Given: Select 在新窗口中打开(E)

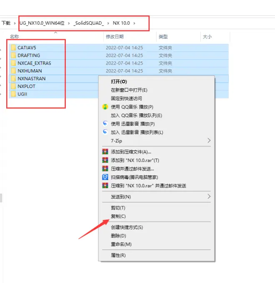Looking at the screenshot, I should pyautogui.click(x=129, y=90).
